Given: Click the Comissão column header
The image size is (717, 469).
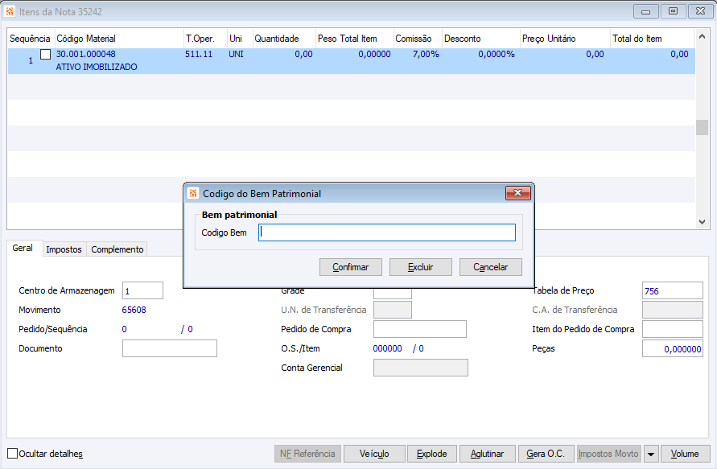Looking at the screenshot, I should 418,39.
